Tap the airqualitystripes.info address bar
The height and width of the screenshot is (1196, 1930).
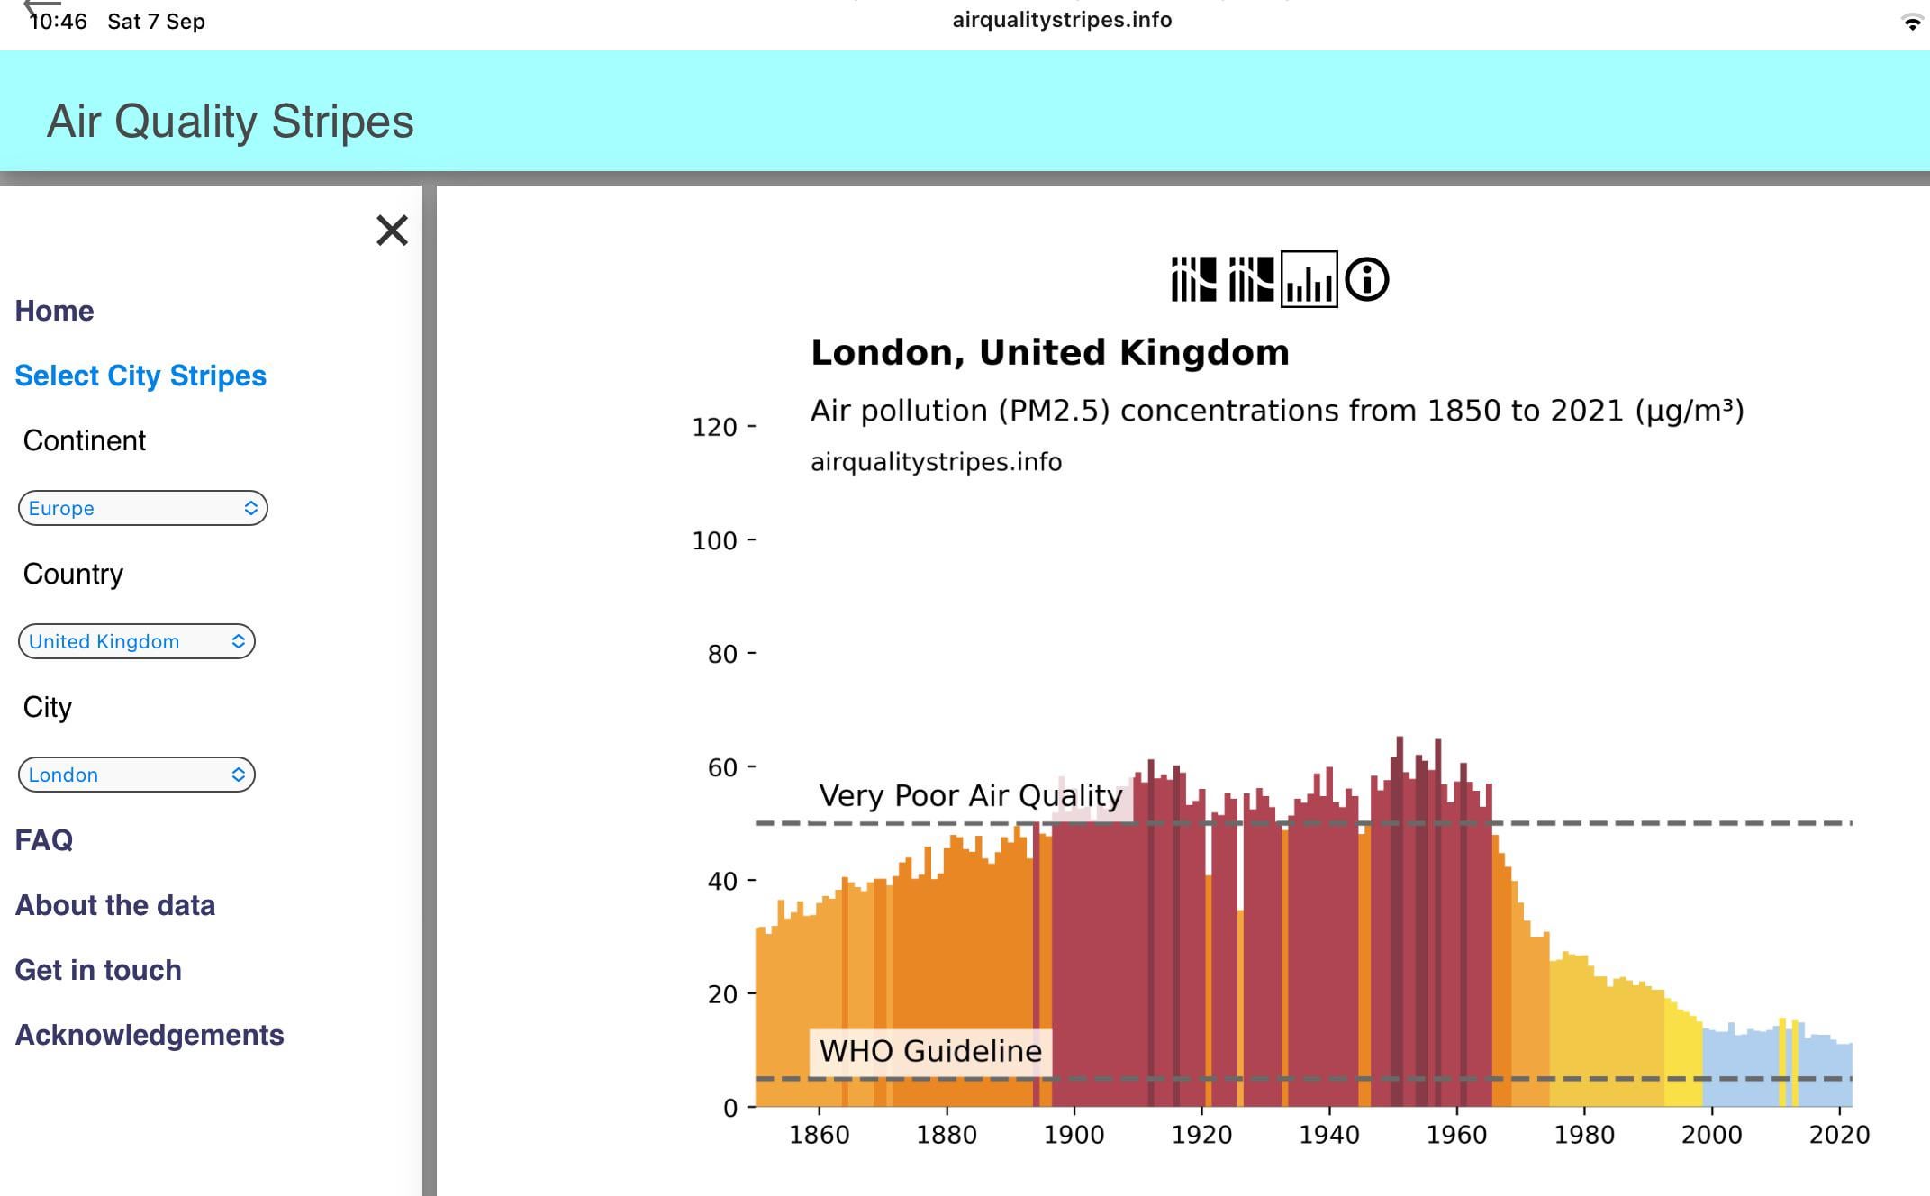pyautogui.click(x=1062, y=20)
